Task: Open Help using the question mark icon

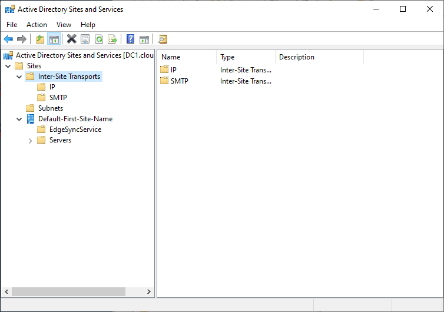Action: 130,39
